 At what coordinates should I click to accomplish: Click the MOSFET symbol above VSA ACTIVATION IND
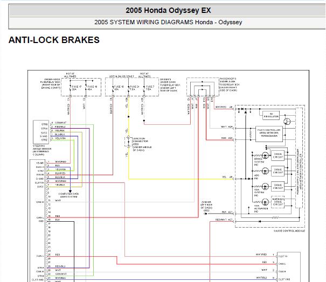click(x=265, y=202)
